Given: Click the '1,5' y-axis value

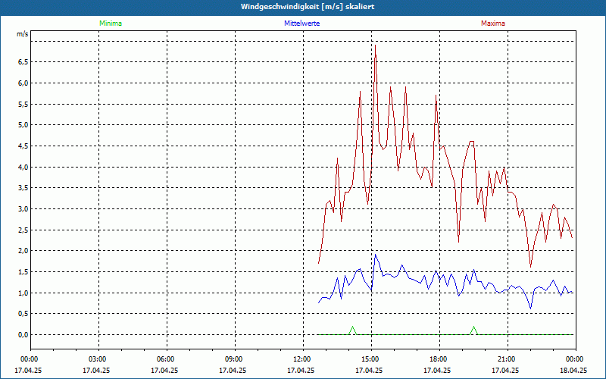Looking at the screenshot, I should (23, 272).
